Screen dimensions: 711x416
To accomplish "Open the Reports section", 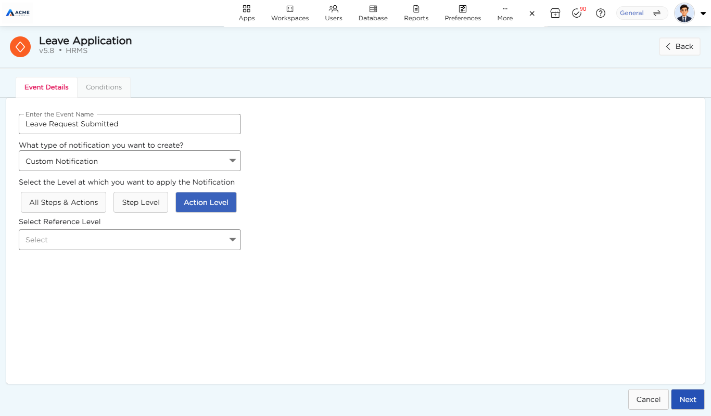I will point(416,13).
